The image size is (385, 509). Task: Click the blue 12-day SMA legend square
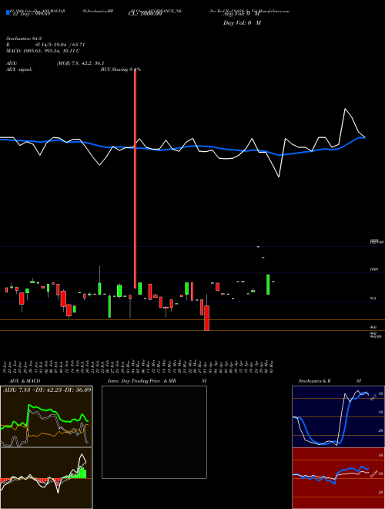coord(8,13)
